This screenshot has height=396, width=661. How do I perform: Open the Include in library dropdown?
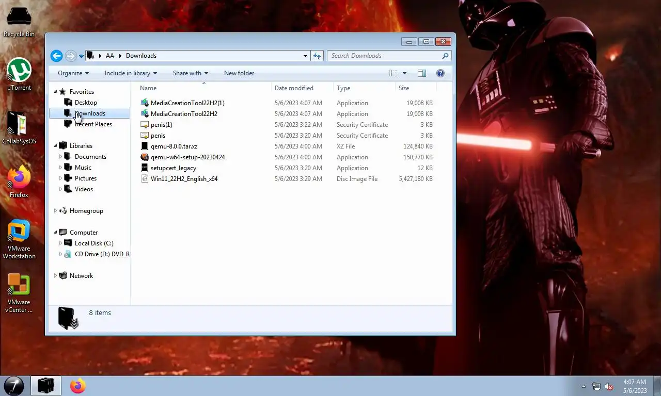pyautogui.click(x=131, y=73)
